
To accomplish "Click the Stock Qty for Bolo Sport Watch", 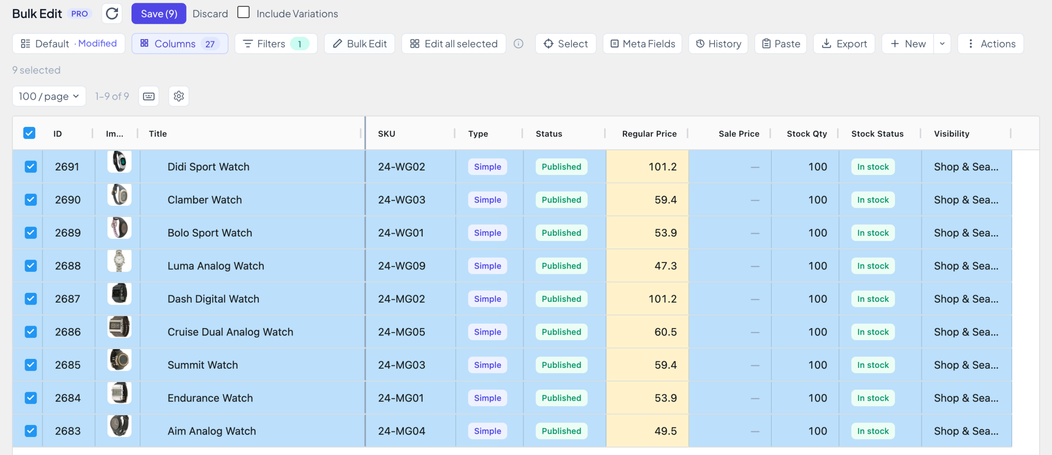I will 805,233.
